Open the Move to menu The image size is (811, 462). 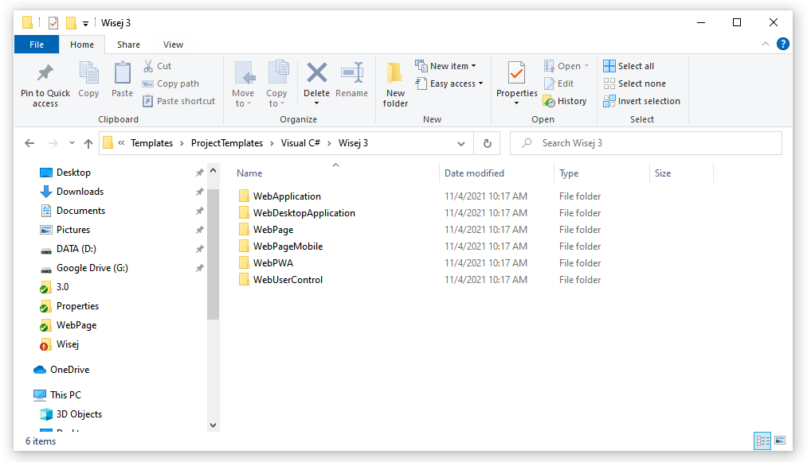243,84
